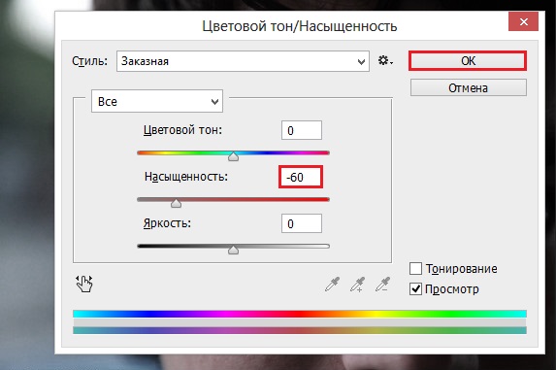Click the Яркость label text
Image resolution: width=556 pixels, height=370 pixels.
(x=167, y=223)
